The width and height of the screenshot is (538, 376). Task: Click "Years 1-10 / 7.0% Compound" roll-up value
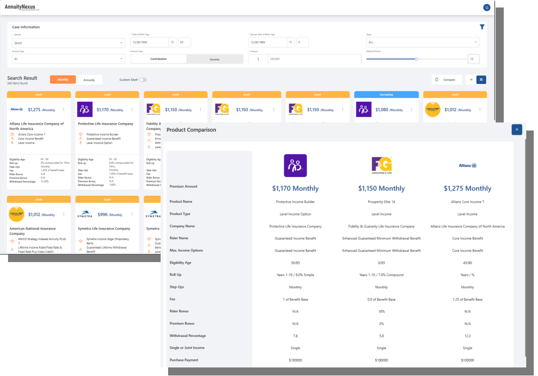pyautogui.click(x=382, y=275)
